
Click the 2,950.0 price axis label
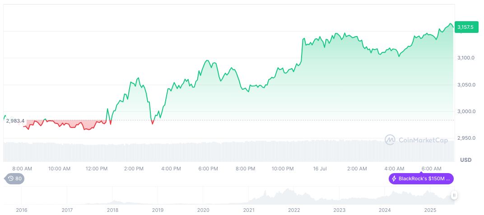point(465,138)
